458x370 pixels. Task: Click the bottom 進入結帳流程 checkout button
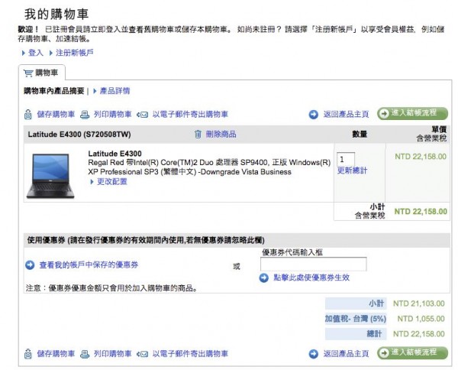click(x=412, y=352)
